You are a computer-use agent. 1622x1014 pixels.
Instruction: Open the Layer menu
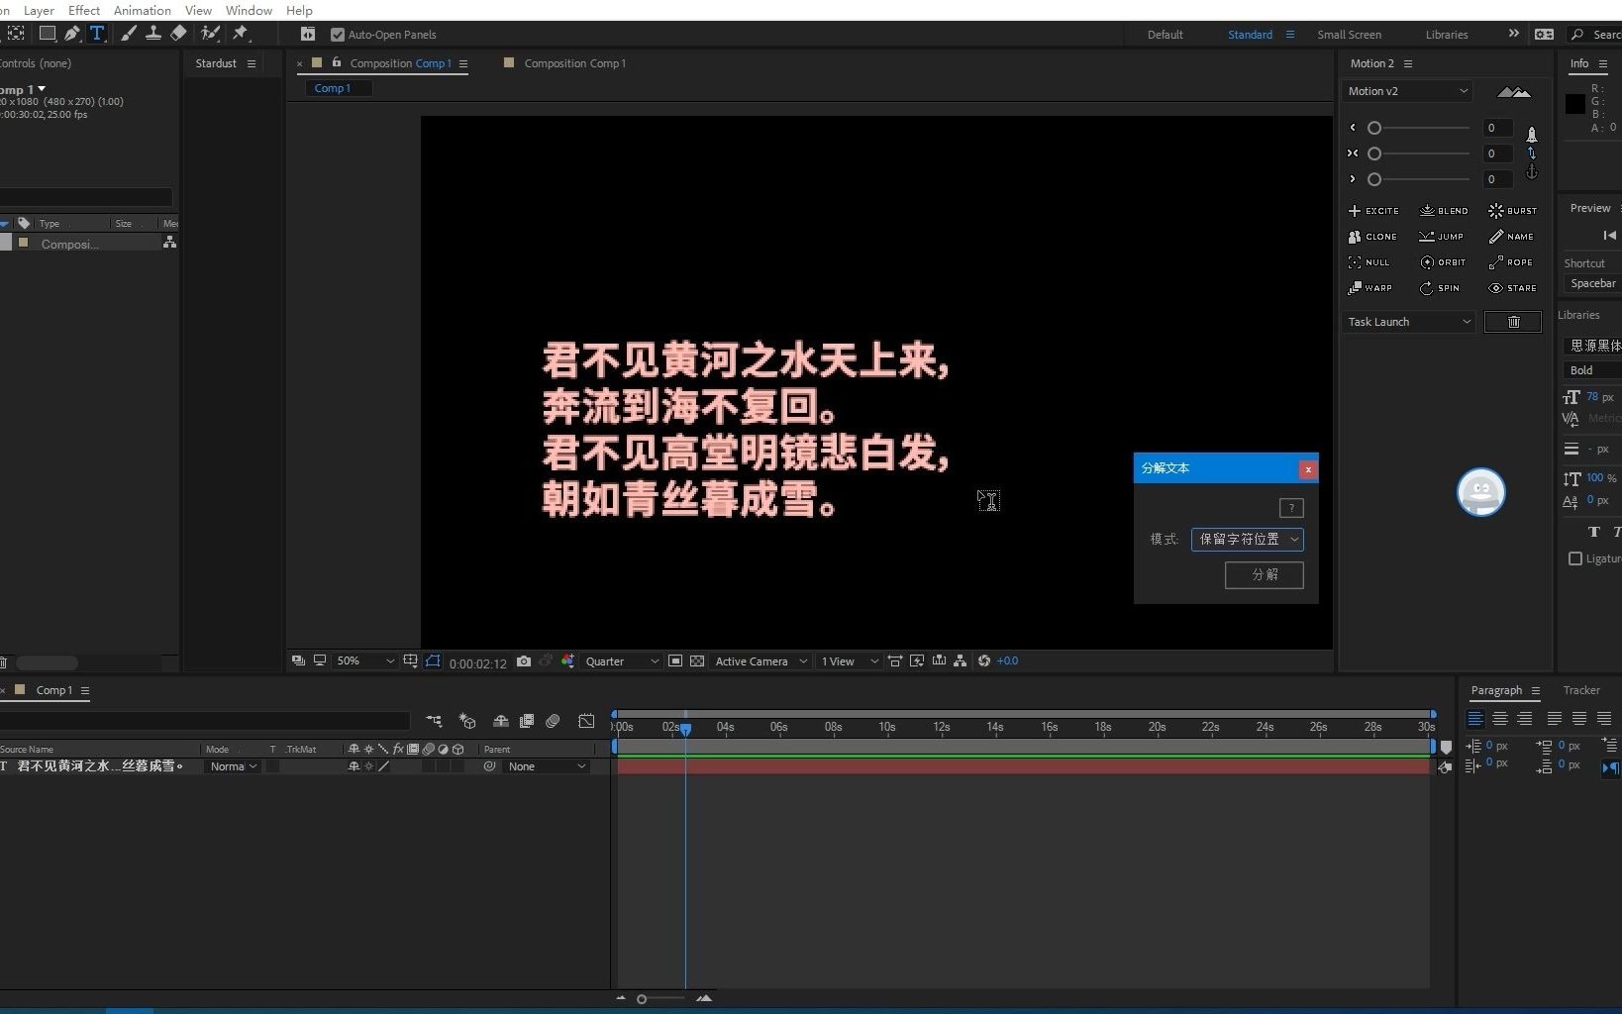tap(39, 10)
